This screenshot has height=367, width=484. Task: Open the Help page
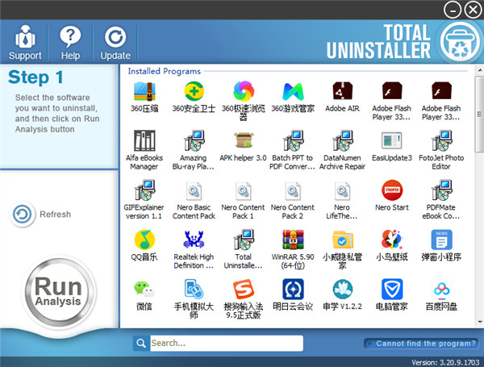(x=70, y=43)
